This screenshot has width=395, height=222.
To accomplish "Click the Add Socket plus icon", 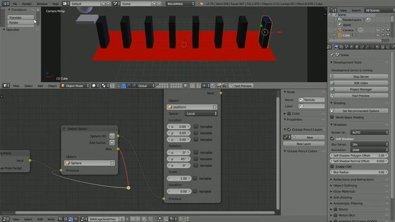I will (112, 142).
